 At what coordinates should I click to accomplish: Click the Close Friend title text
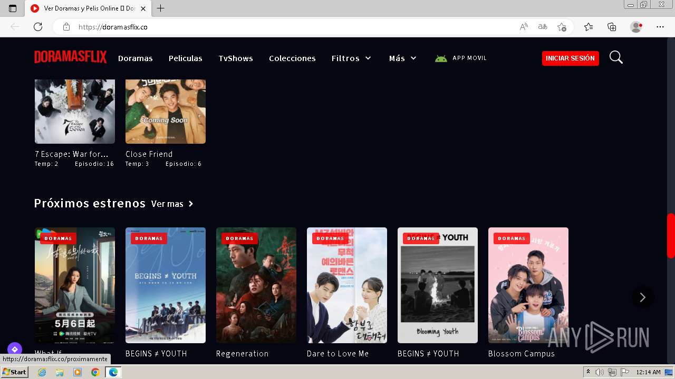point(149,154)
